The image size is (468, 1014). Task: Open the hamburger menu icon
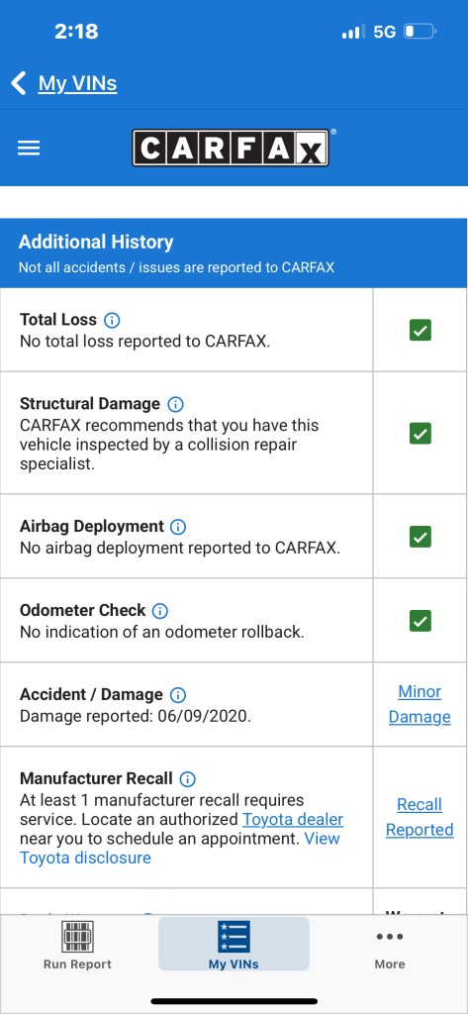[29, 149]
